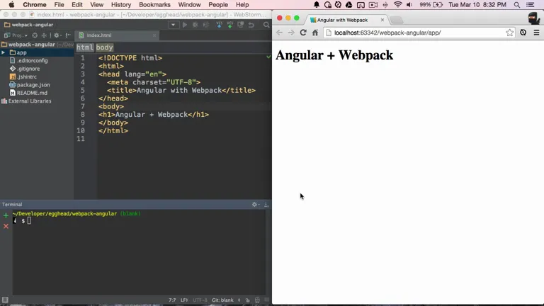Viewport: 544px width, 306px height.
Task: Click the Run with Coverage icon
Action: click(206, 25)
